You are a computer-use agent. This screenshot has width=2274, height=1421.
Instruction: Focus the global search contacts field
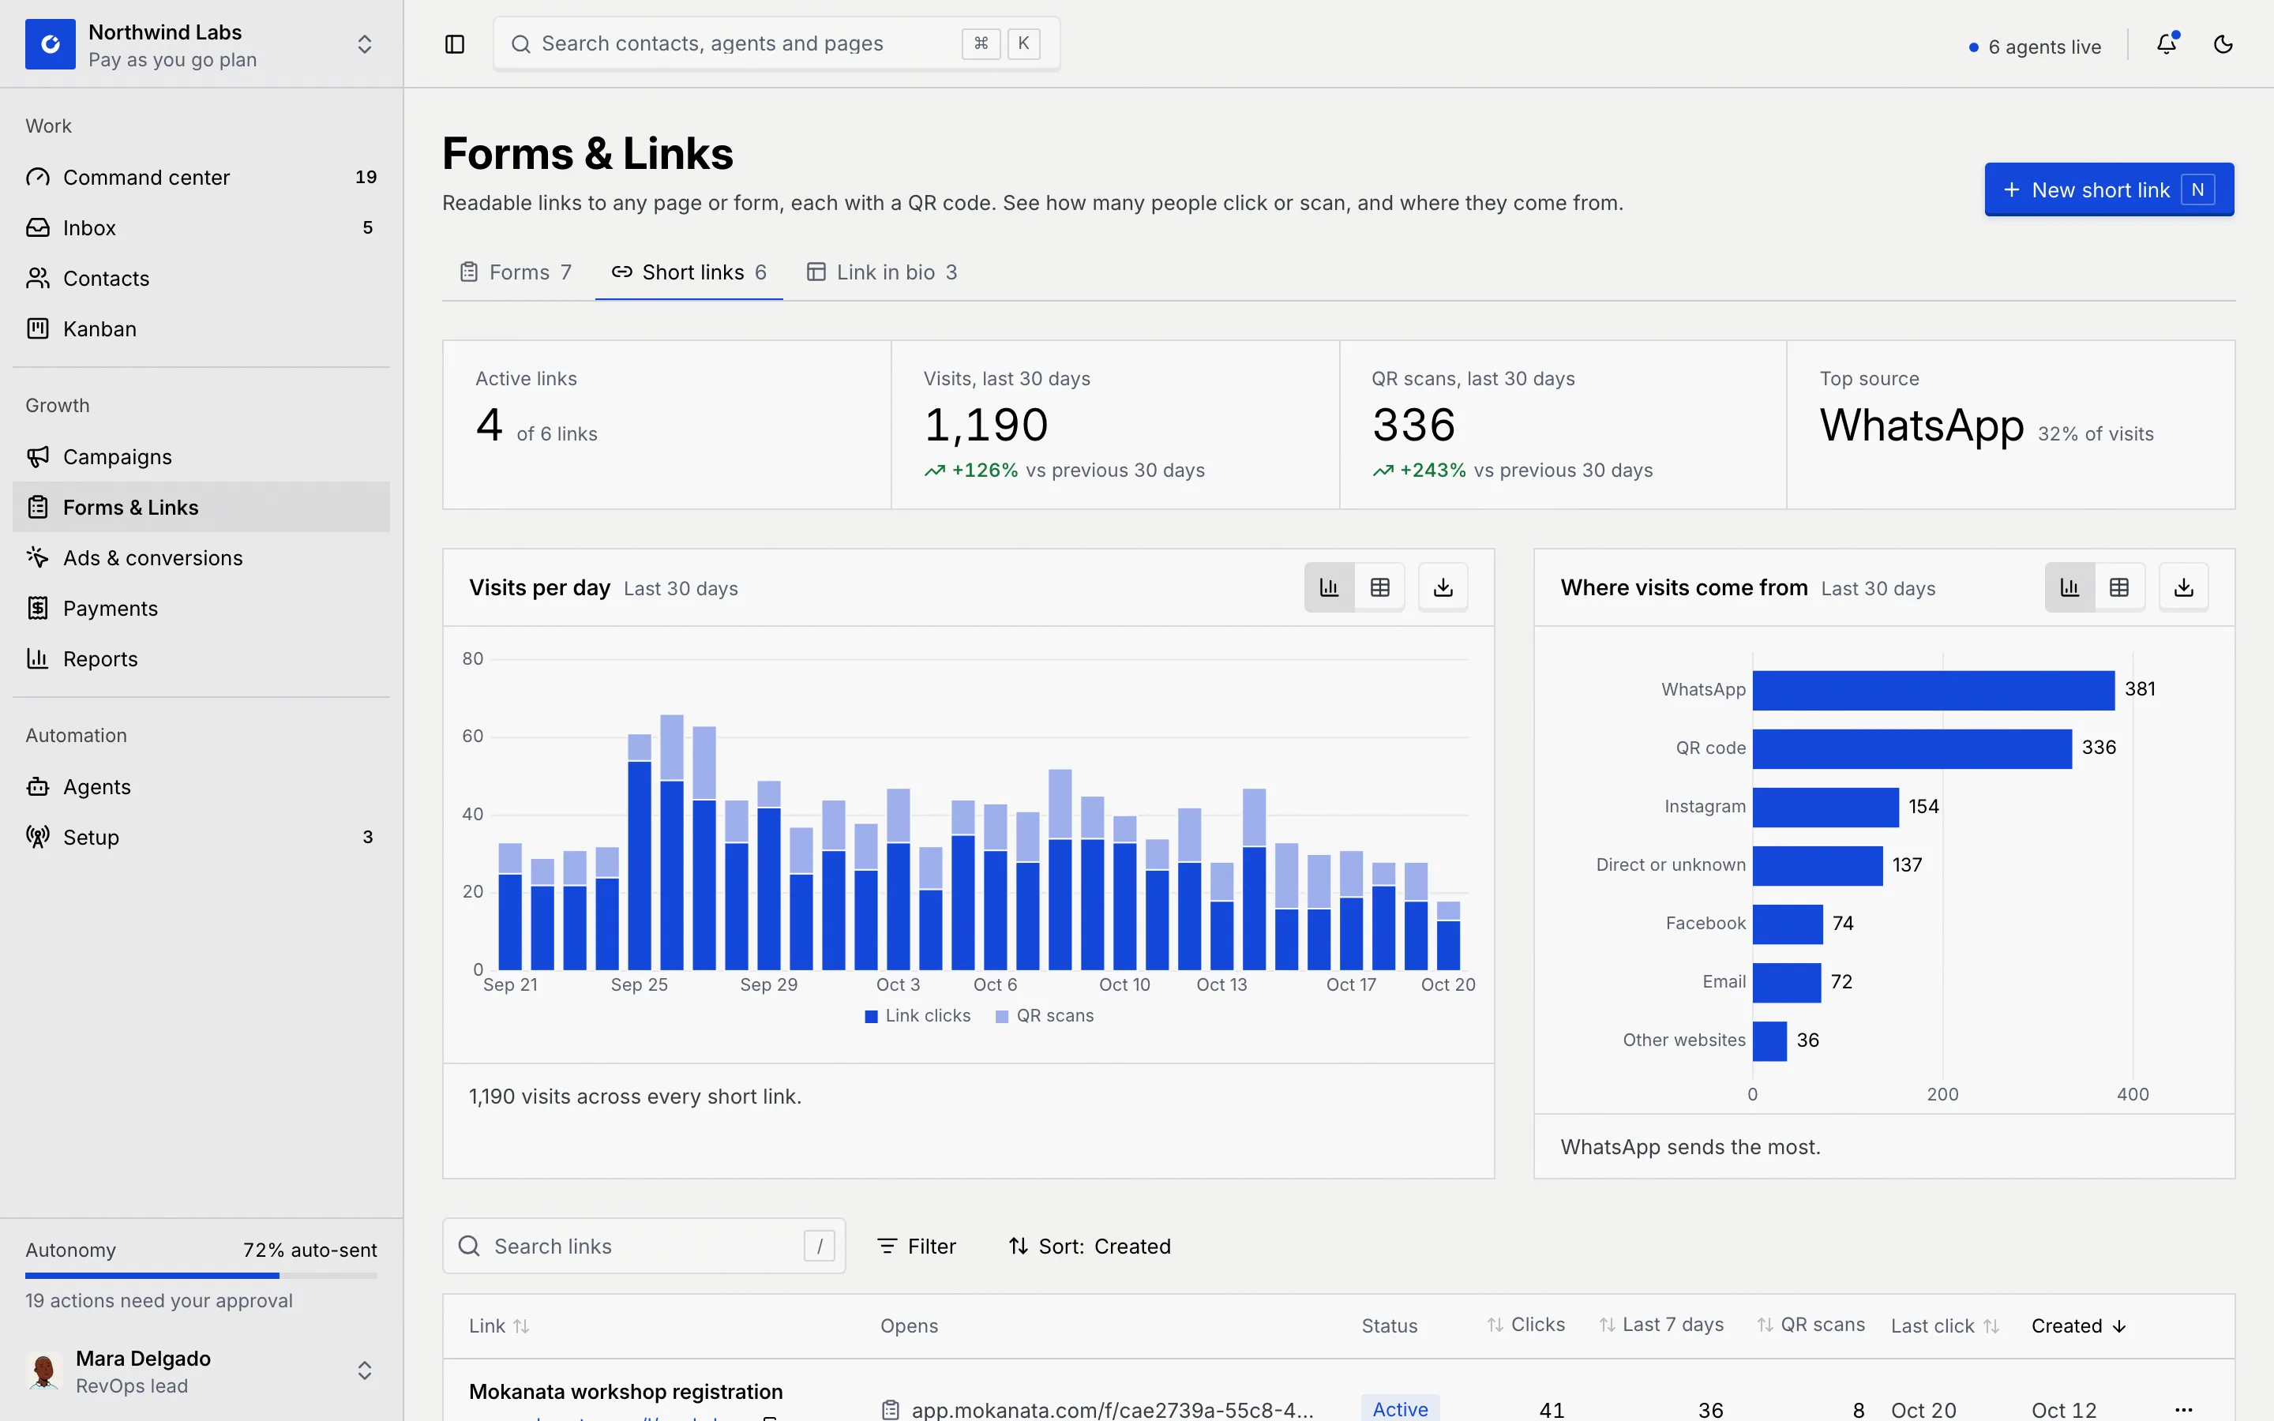(x=776, y=43)
